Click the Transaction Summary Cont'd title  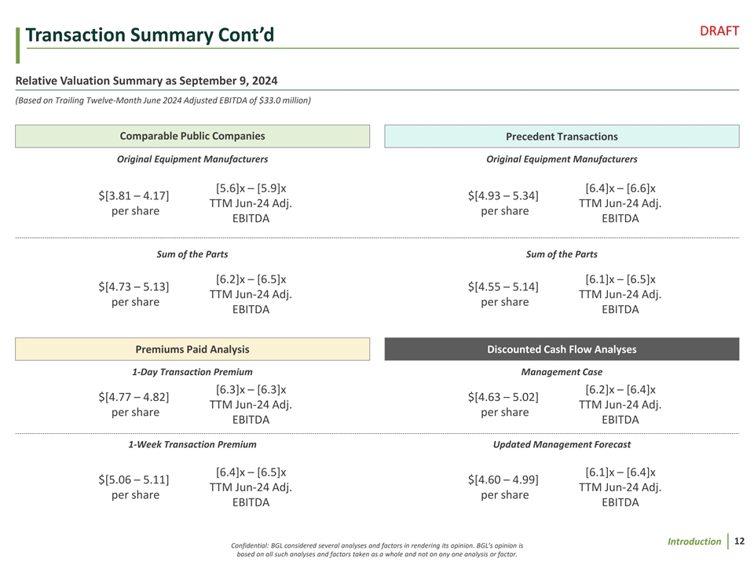[149, 35]
